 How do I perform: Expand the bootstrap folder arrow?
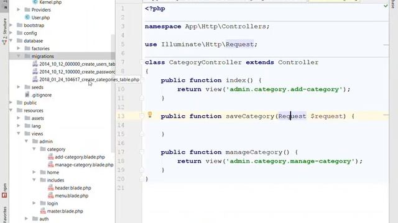(11, 25)
